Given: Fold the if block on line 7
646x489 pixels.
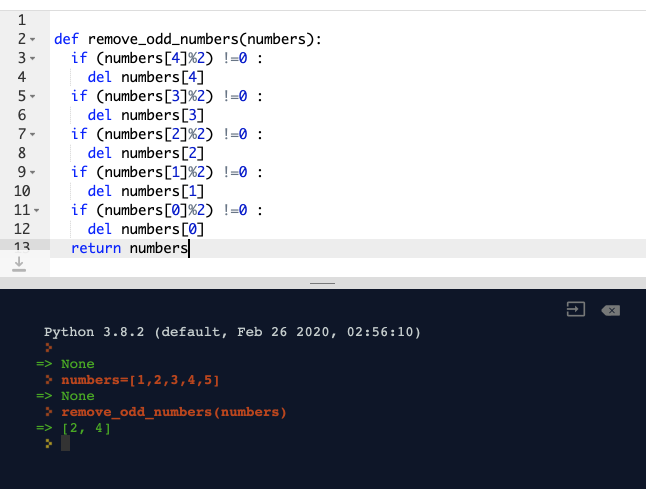Looking at the screenshot, I should 33,134.
